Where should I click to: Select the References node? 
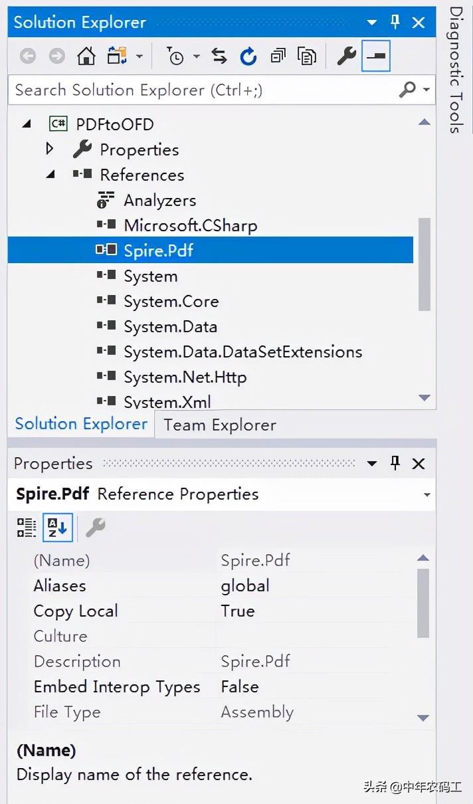142,175
